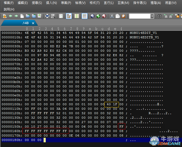Viewport: 182px width, 147px height.
Task: Click the ASCII text NOBU14EDITB_V1
Action: point(144,37)
